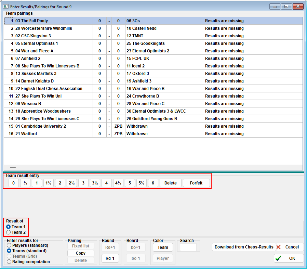
Task: Click Download from Chess-Results button
Action: click(x=244, y=247)
